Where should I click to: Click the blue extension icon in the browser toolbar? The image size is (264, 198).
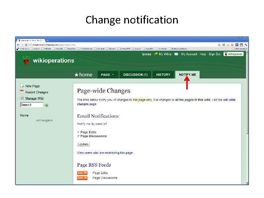point(237,45)
